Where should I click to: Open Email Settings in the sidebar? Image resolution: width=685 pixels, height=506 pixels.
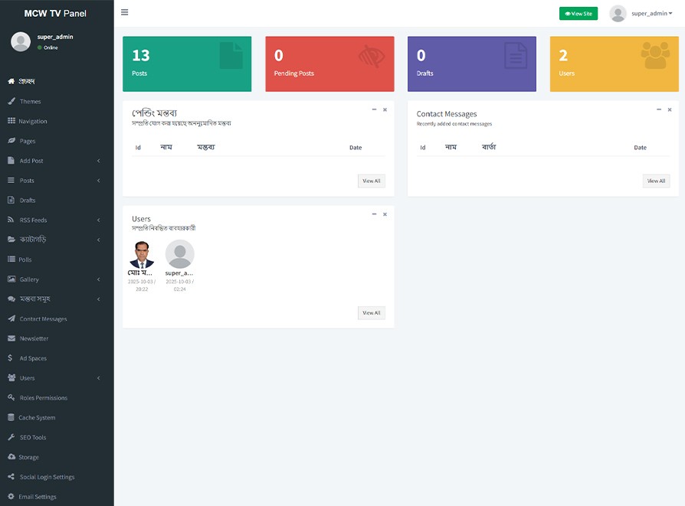coord(38,497)
